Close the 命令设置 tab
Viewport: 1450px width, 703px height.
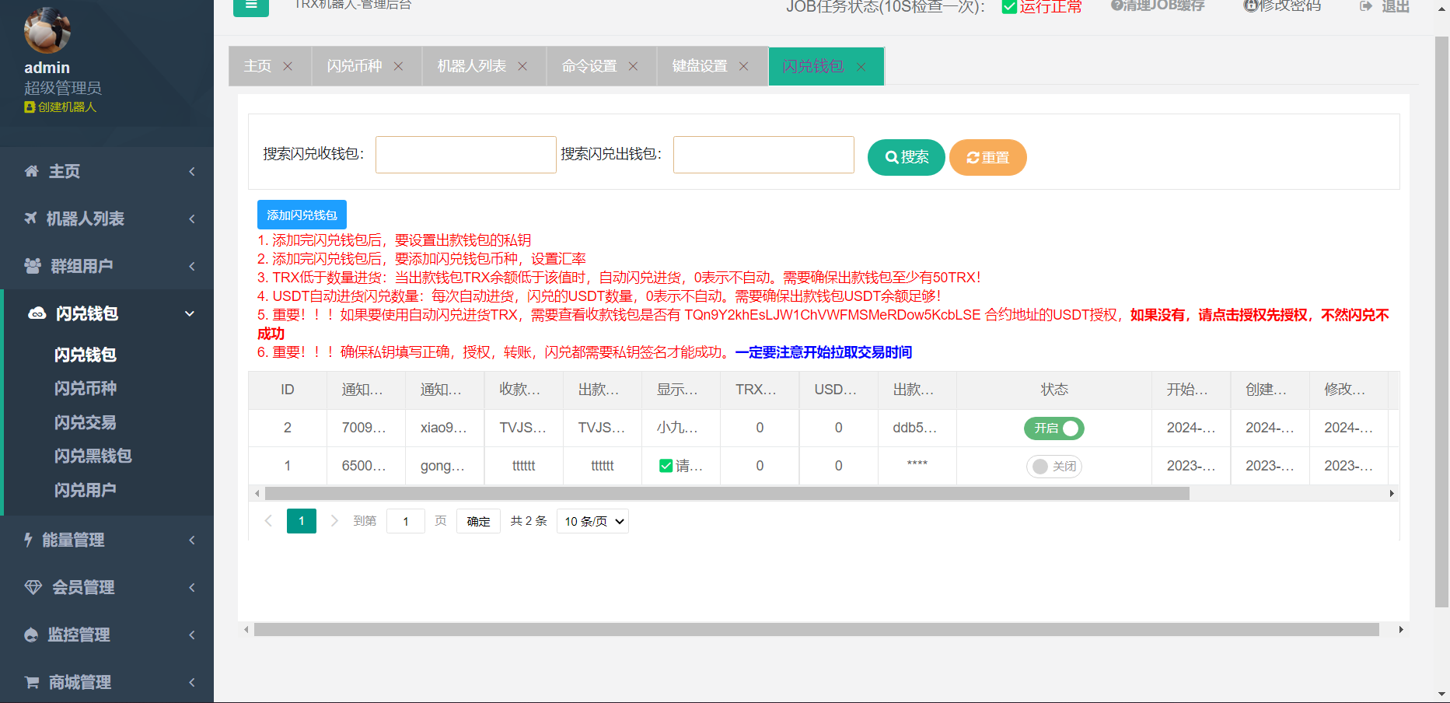pyautogui.click(x=633, y=66)
